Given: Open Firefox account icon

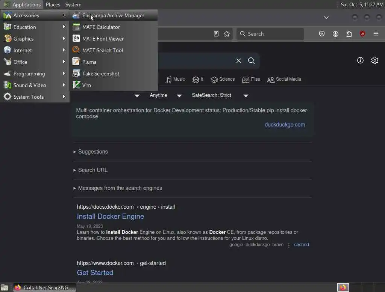Looking at the screenshot, I should click(x=335, y=34).
